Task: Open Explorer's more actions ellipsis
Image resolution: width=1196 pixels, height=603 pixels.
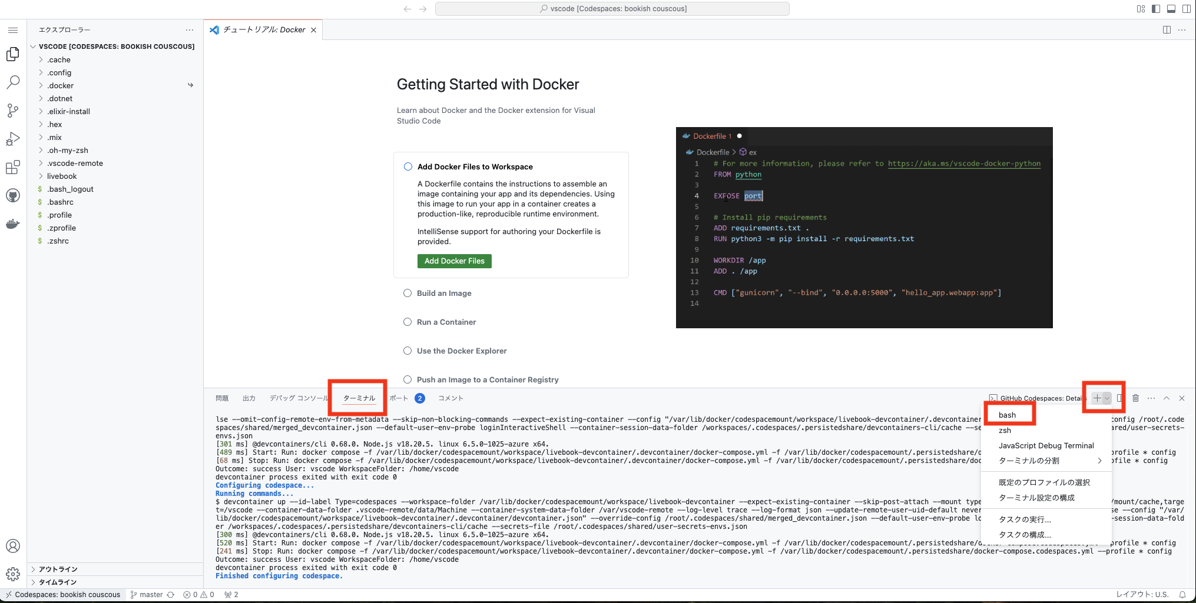Action: pos(190,29)
